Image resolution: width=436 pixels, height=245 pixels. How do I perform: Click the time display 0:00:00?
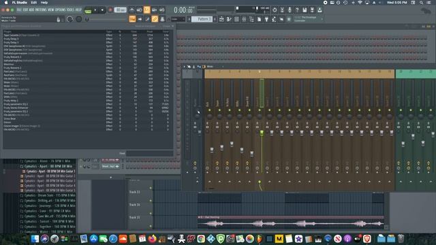(x=183, y=10)
